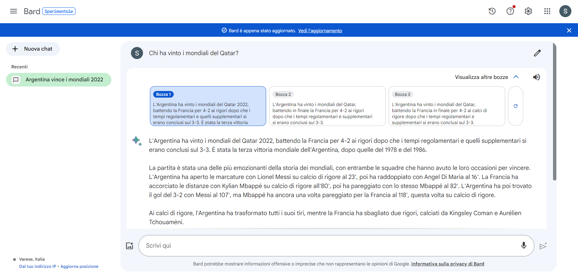578x279 pixels.
Task: Open the help question mark icon
Action: [510, 11]
